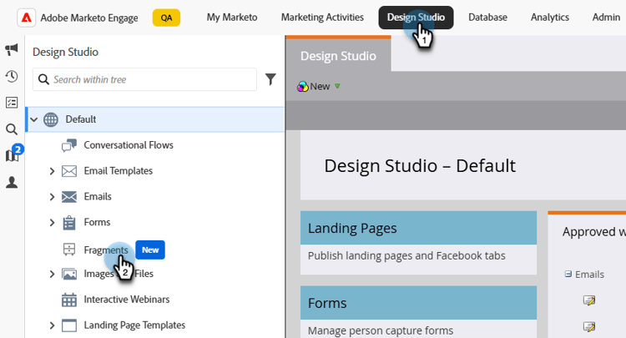Viewport: 626px width, 338px height.
Task: Expand the Email Templates folder
Action: 52,171
